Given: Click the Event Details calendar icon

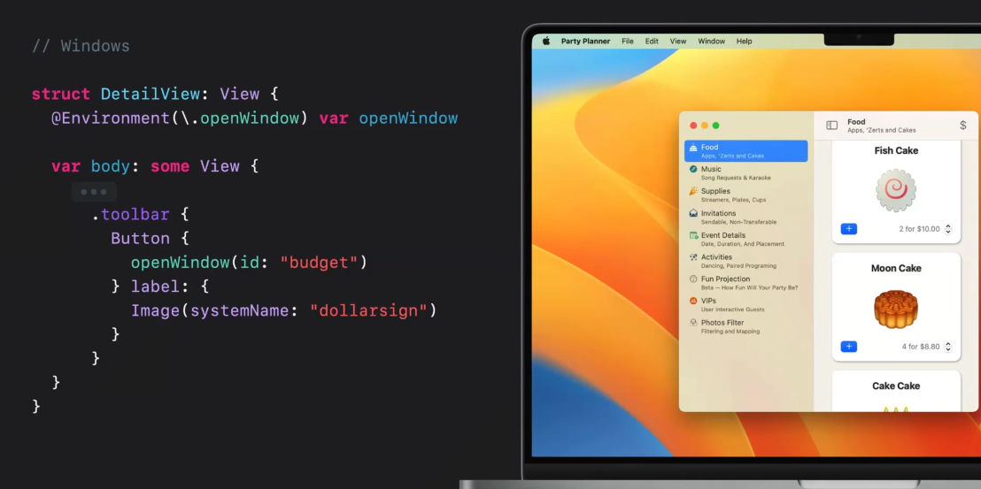Looking at the screenshot, I should (693, 235).
